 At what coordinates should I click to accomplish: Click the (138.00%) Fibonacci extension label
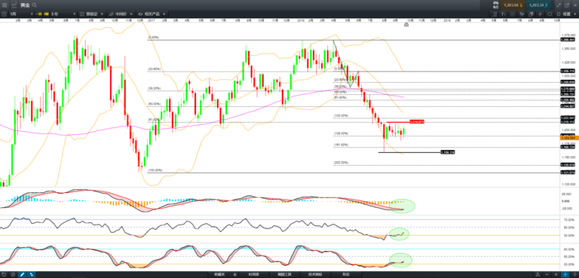341,133
